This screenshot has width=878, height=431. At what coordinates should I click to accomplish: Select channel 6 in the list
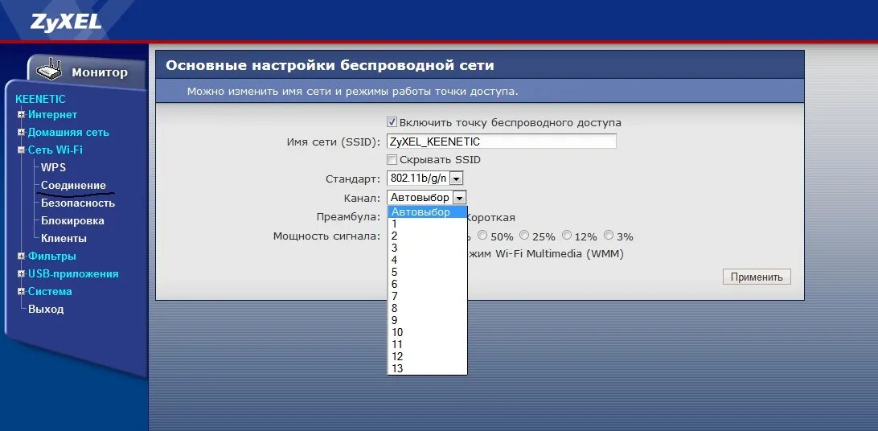click(427, 285)
